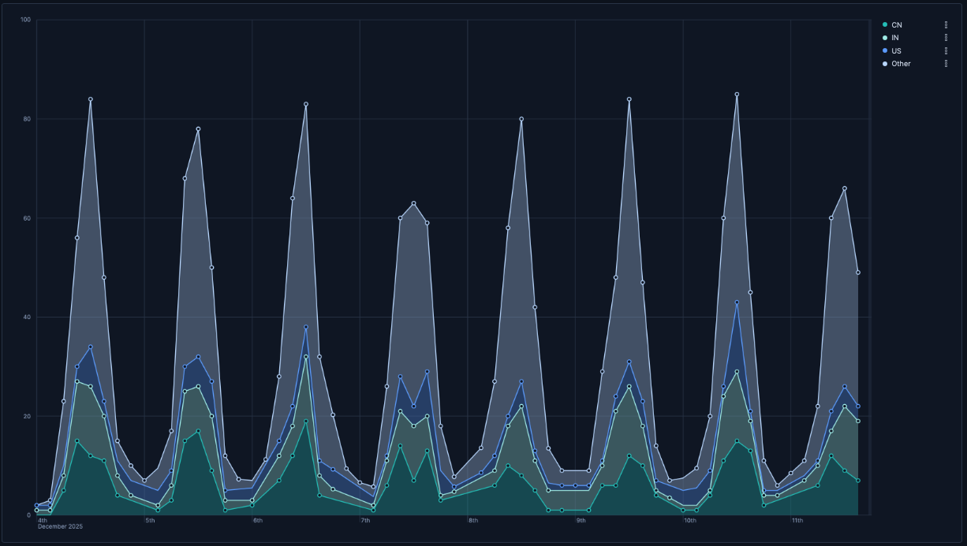This screenshot has width=967, height=546.
Task: Open the options menu for US series
Action: click(x=946, y=50)
